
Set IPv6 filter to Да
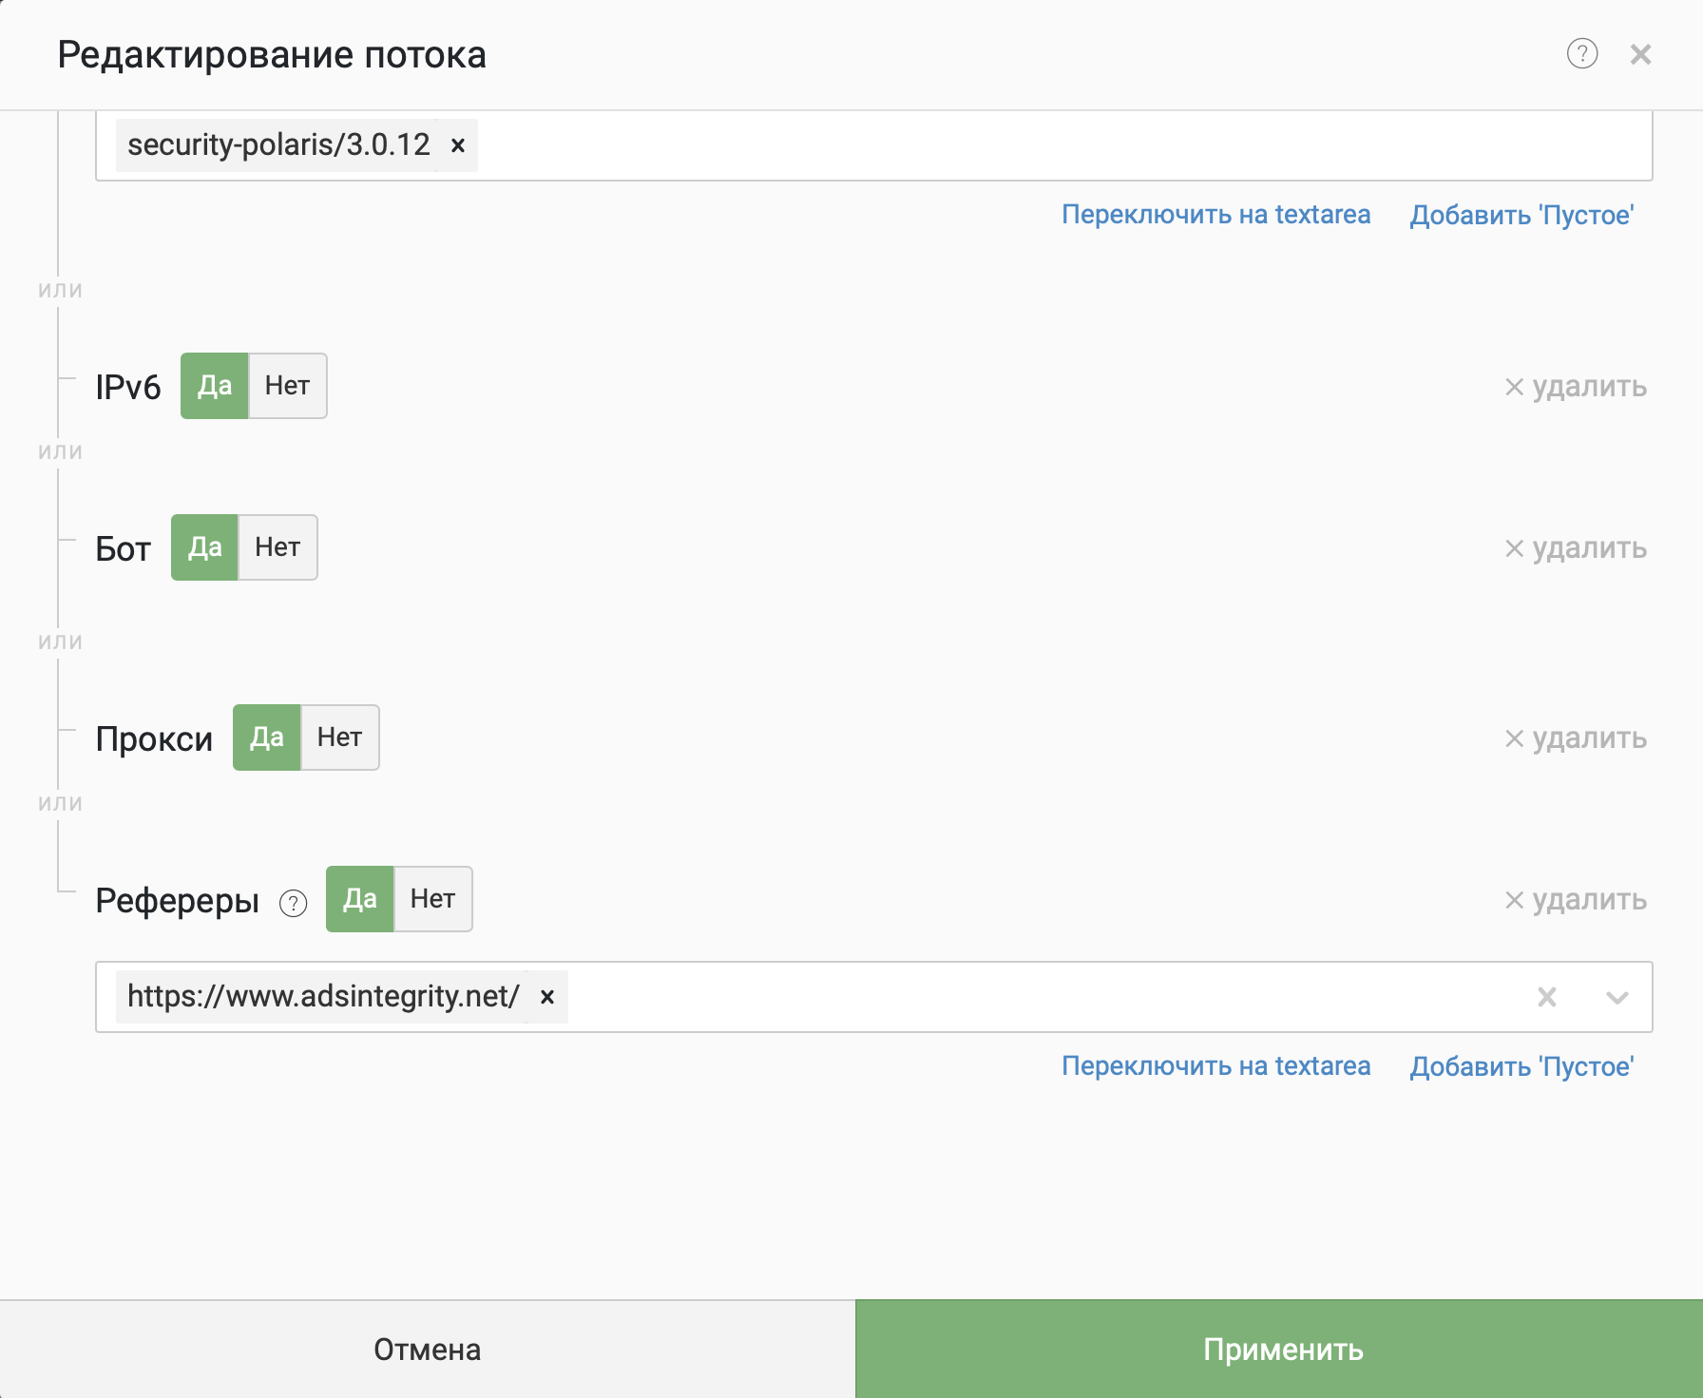pos(215,386)
